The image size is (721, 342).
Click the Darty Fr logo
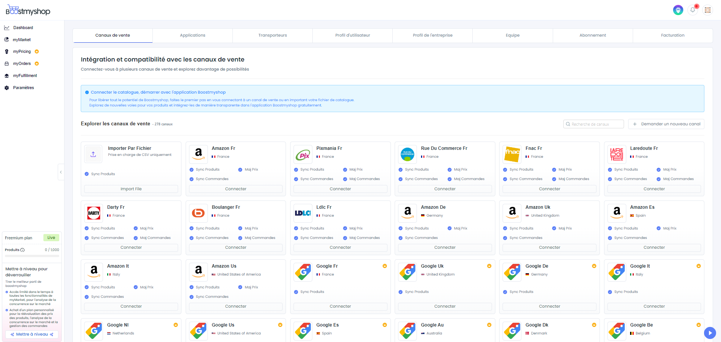click(94, 213)
